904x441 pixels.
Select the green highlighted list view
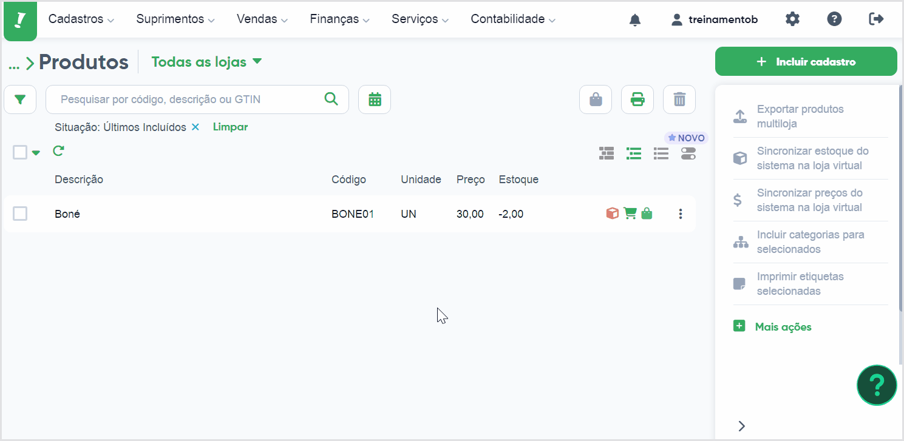634,153
